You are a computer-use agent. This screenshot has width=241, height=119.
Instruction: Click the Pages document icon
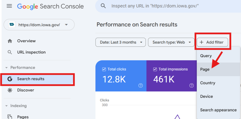tap(10, 117)
